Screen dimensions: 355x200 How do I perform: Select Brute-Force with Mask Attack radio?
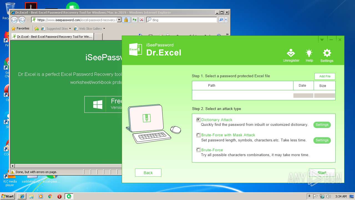tap(198, 135)
